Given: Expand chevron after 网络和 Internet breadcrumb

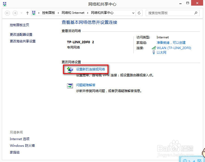Looking at the screenshot, I should point(88,13).
